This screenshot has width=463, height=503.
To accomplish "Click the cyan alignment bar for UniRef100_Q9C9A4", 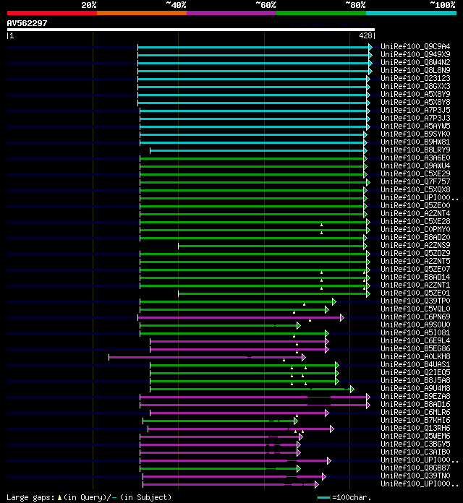I will click(253, 48).
